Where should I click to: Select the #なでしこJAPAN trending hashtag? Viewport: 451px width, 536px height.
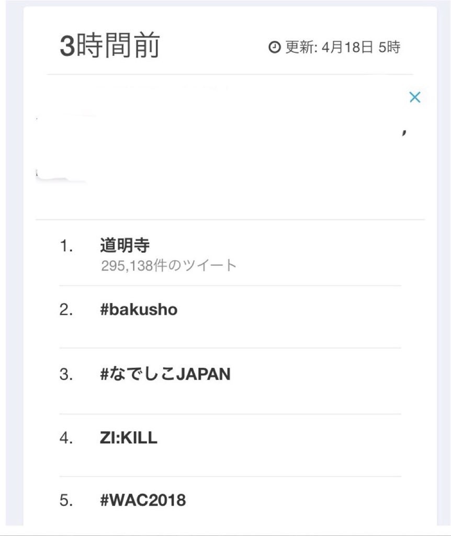click(165, 374)
